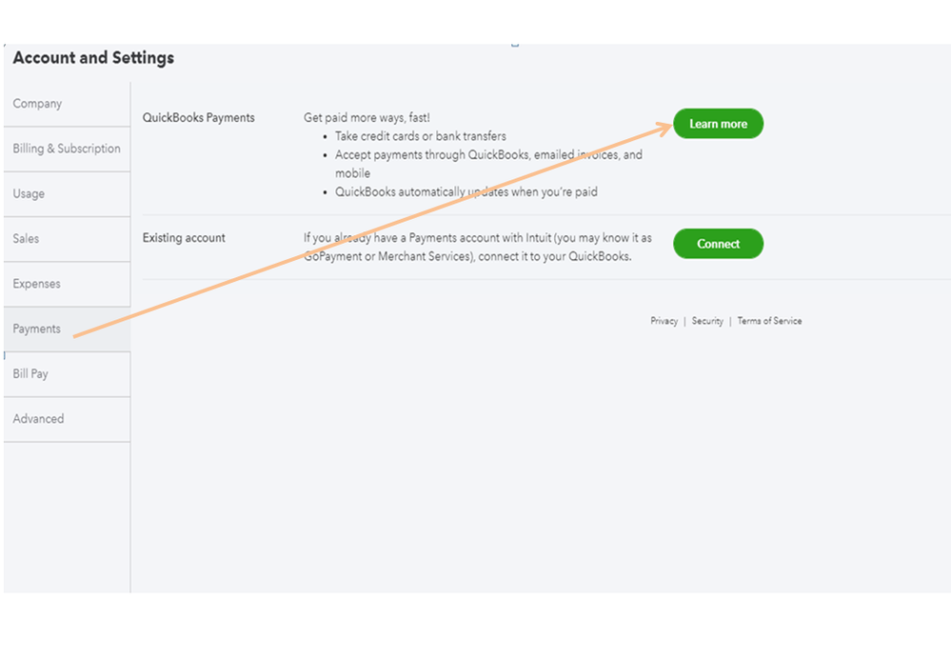951x659 pixels.
Task: Click the 'QuickBooks automatically updates' bullet text
Action: click(x=466, y=191)
